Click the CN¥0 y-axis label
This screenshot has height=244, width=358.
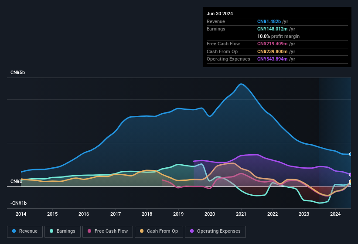(x=16, y=182)
